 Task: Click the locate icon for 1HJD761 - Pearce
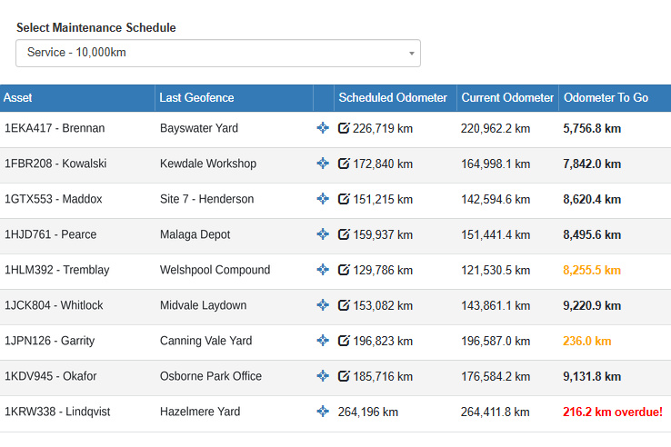pyautogui.click(x=323, y=234)
